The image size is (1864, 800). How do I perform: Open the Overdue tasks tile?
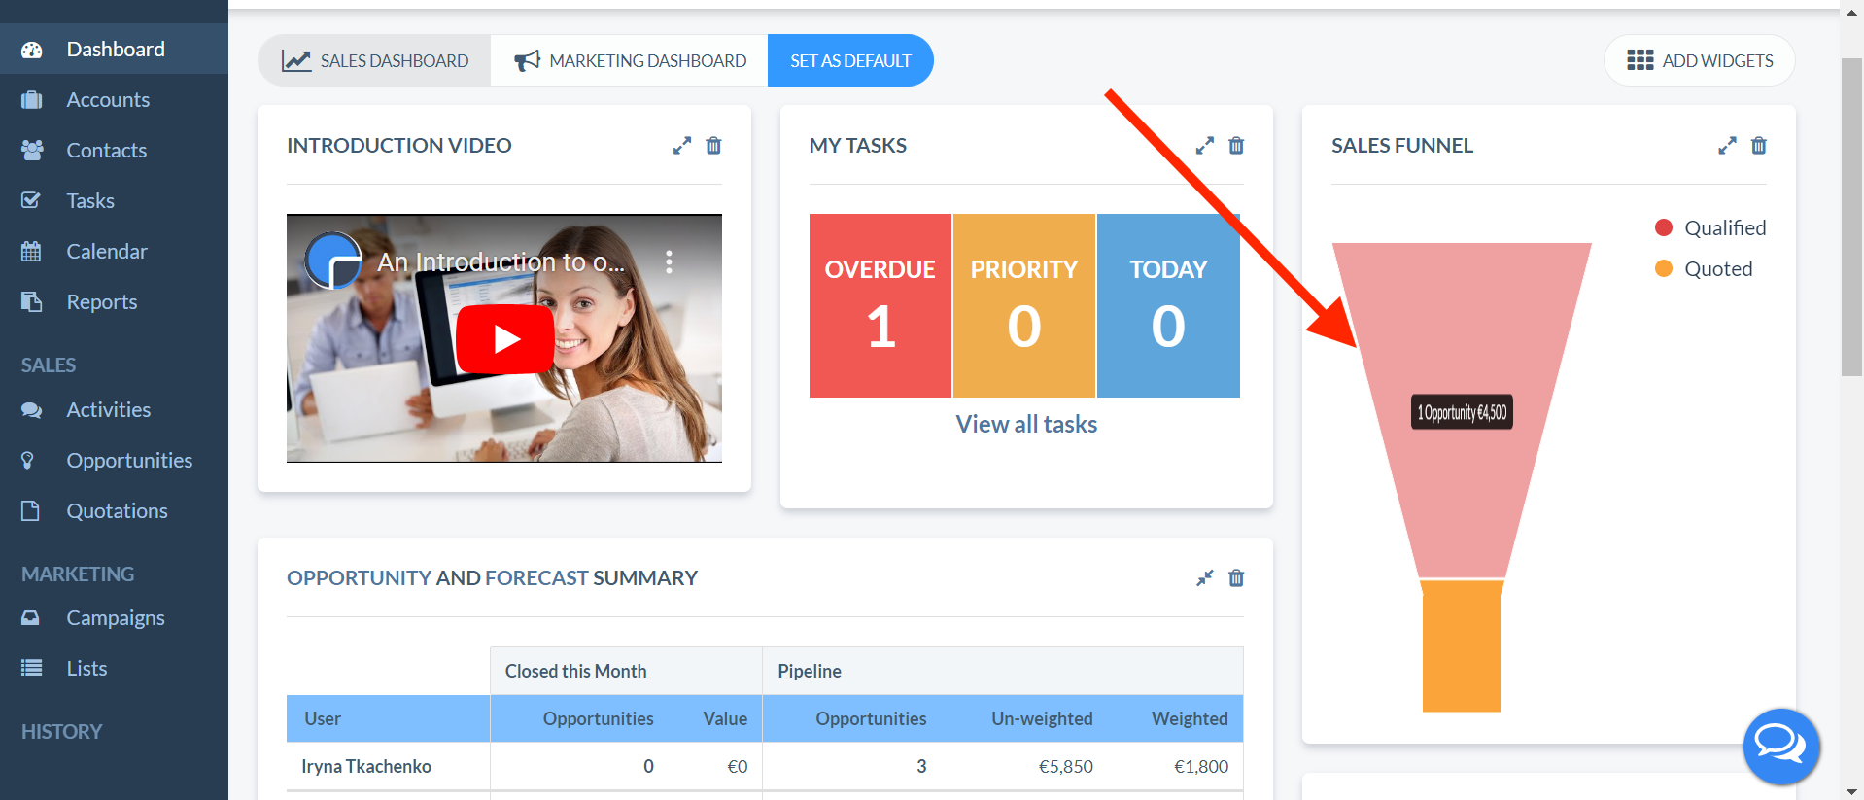(880, 305)
